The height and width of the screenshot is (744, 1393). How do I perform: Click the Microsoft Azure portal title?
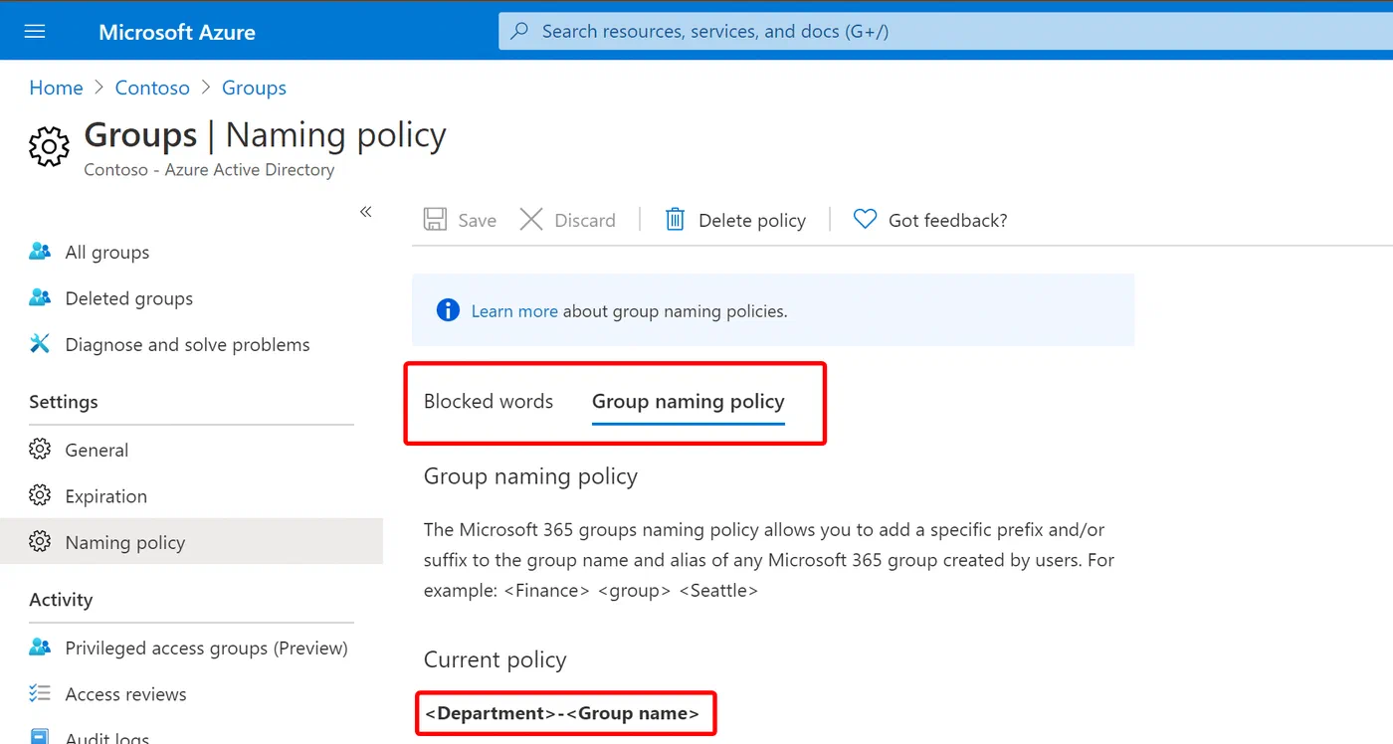(x=177, y=32)
